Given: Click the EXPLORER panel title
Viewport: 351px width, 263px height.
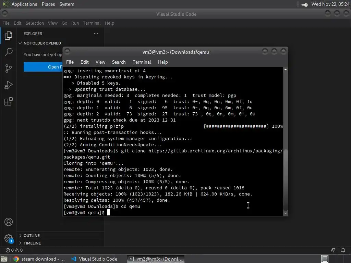Looking at the screenshot, I should 33,34.
